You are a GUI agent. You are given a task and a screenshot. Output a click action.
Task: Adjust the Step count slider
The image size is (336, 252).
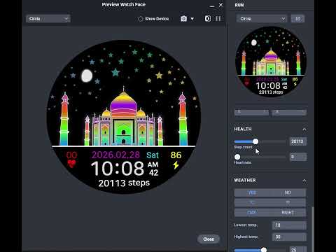click(255, 141)
